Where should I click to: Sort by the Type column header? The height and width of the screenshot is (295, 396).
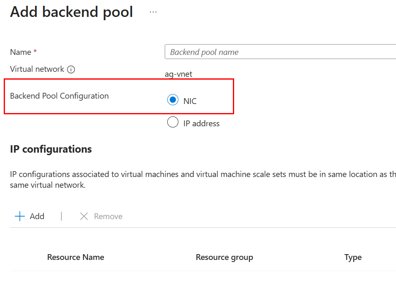click(x=353, y=257)
